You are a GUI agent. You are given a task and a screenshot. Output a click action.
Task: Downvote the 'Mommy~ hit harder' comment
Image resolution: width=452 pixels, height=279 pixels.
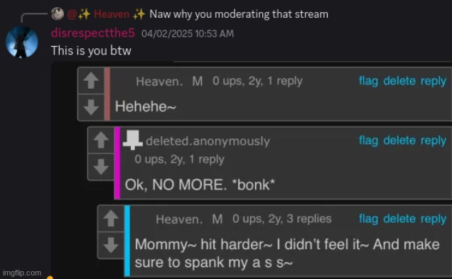coord(111,246)
